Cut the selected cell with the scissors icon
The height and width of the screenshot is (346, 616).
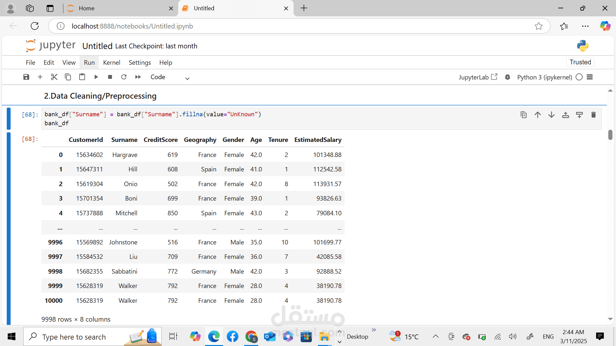[x=54, y=77]
